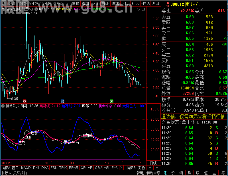Click the 新用户福利专享 promotion link
Image resolution: width=228 pixels, height=176 pixels.
[148, 173]
